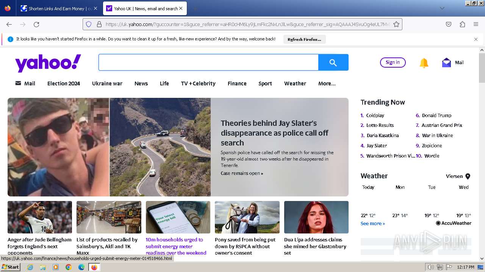Open the TV + Celebrity section
The width and height of the screenshot is (485, 272).
198,83
